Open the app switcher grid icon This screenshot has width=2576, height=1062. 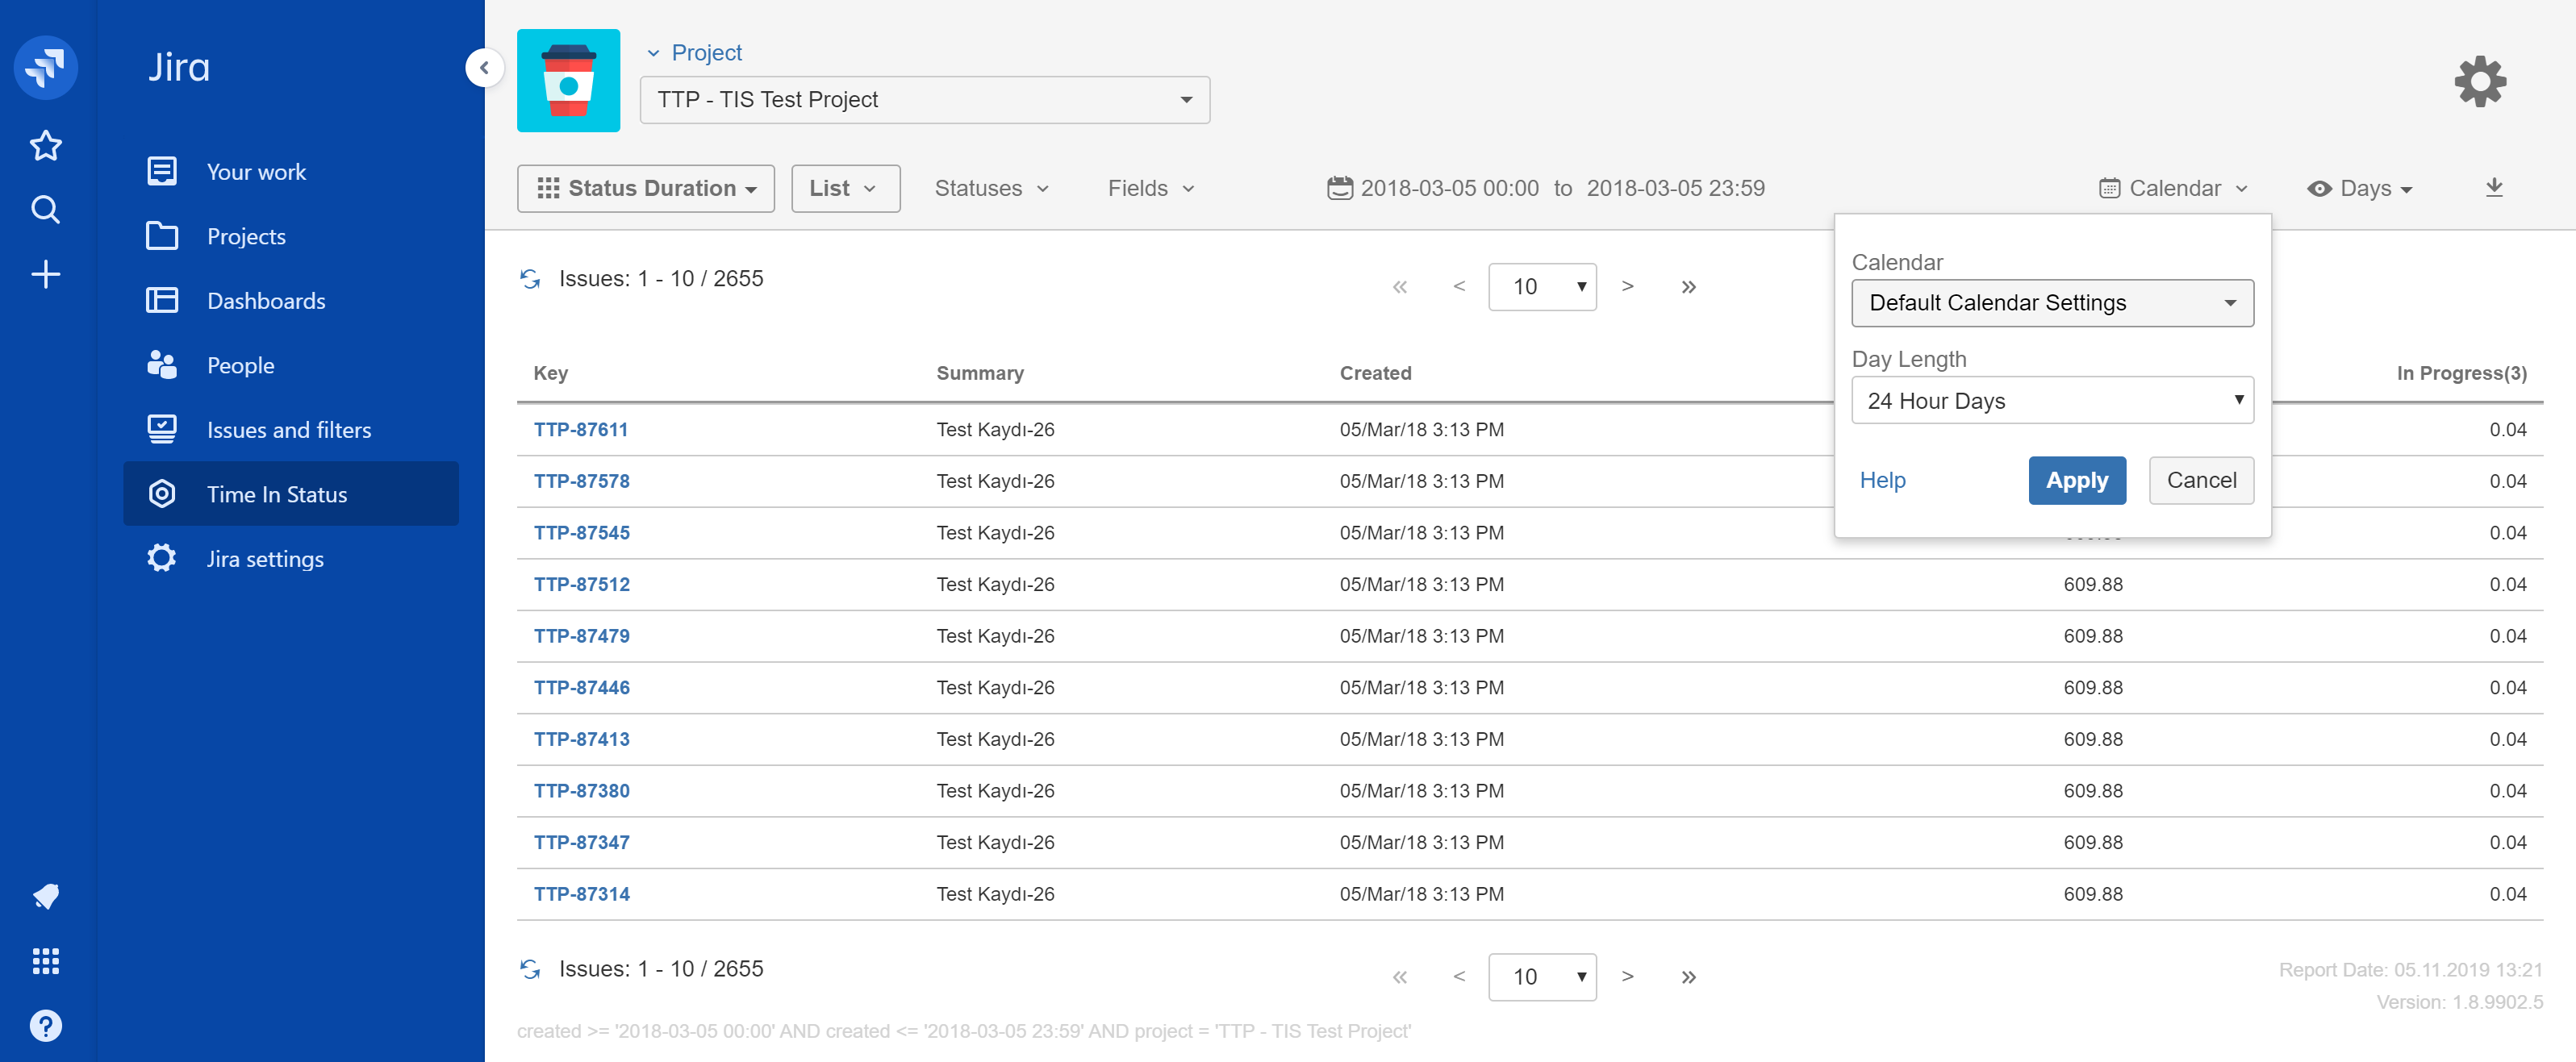pyautogui.click(x=46, y=960)
